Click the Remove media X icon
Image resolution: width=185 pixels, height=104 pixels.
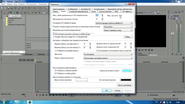21,13
